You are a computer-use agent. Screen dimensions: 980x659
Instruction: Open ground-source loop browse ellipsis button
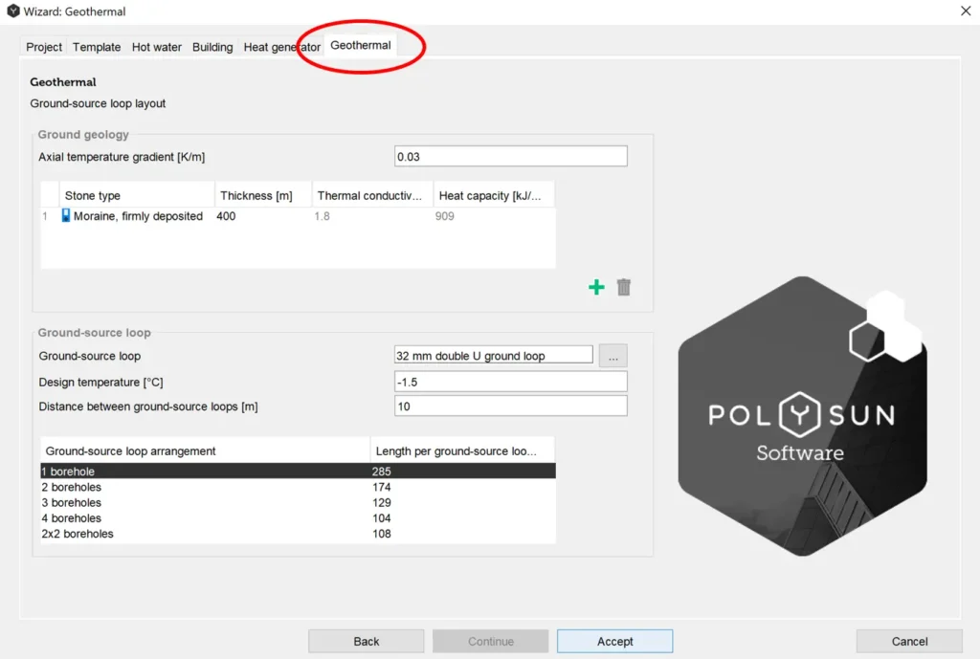(x=612, y=356)
